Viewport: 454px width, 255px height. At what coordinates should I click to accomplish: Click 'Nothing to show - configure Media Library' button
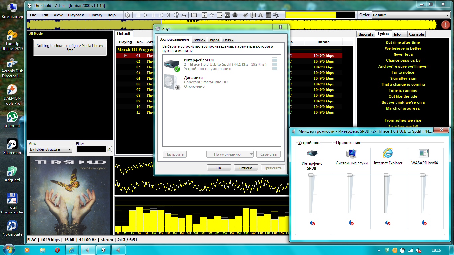(70, 48)
